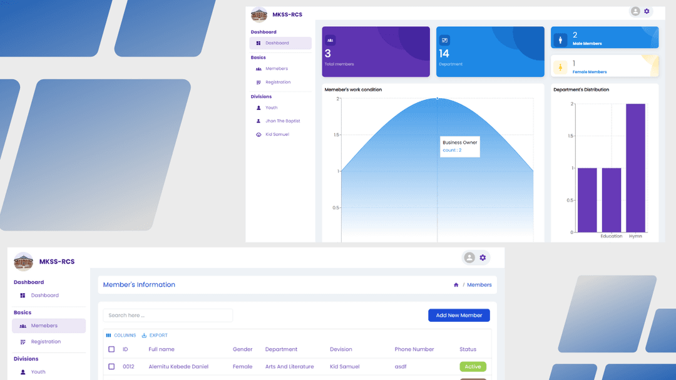Open the COLUMNS selector above the table

(x=121, y=336)
